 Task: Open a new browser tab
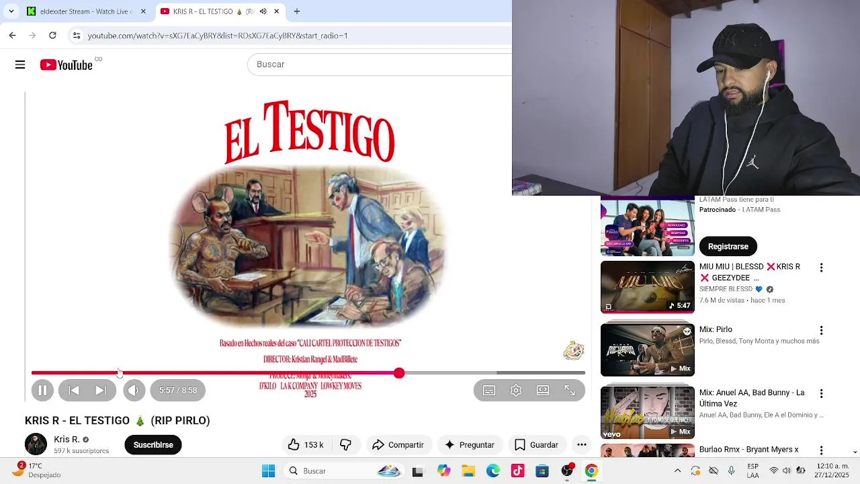297,11
